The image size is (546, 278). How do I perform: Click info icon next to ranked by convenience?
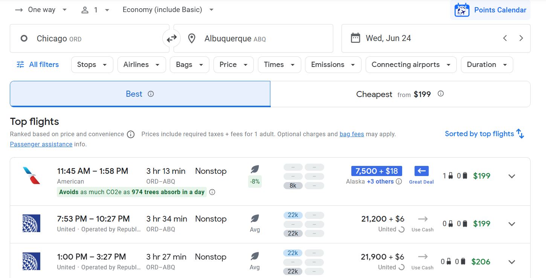(x=131, y=134)
